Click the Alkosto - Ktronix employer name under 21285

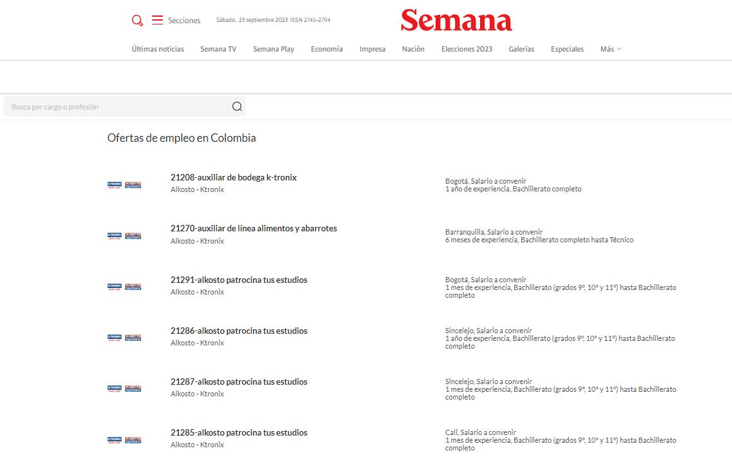[x=197, y=444]
